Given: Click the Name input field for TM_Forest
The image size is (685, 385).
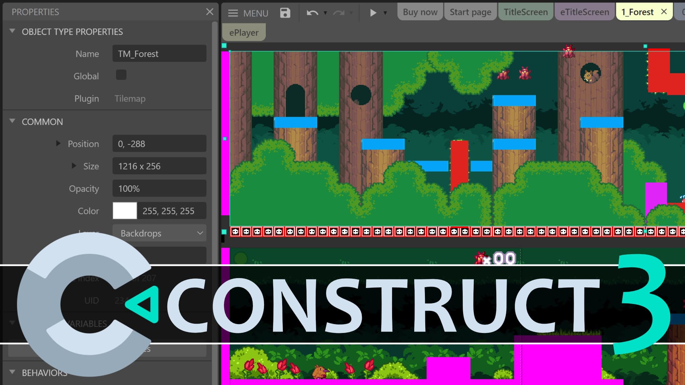Looking at the screenshot, I should pos(159,53).
